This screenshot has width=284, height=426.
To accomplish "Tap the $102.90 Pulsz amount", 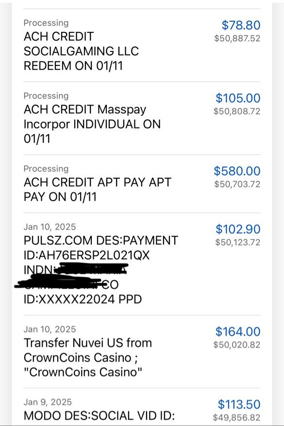I will coord(238,229).
